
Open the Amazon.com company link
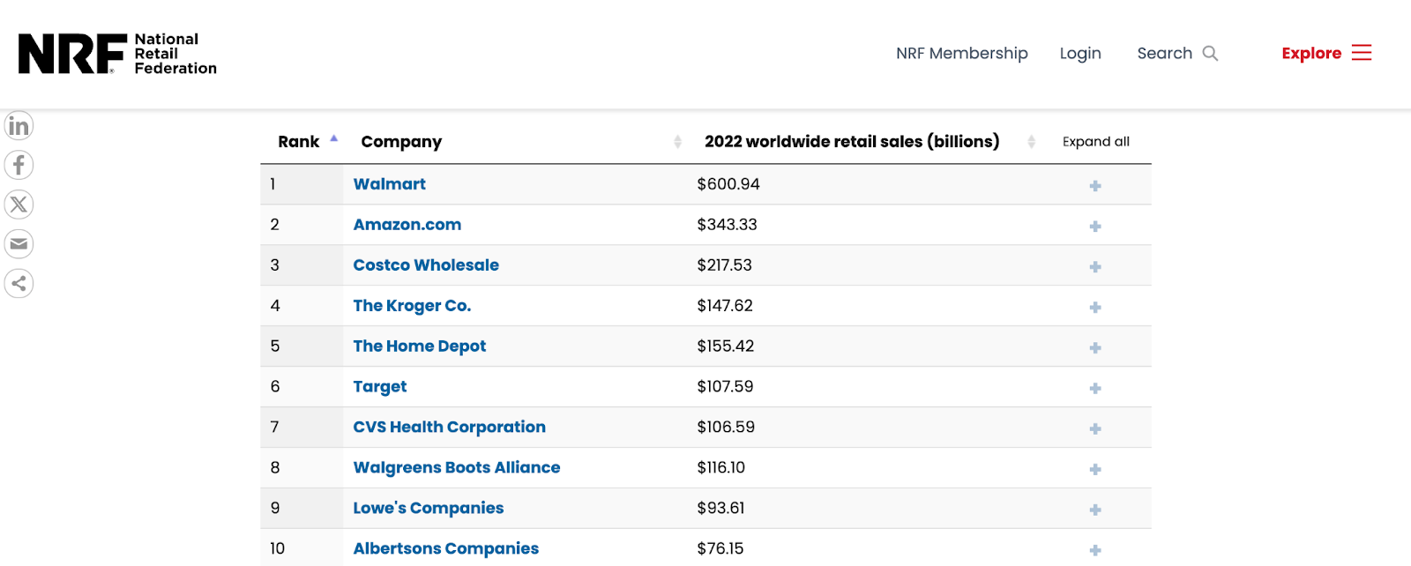pos(407,225)
